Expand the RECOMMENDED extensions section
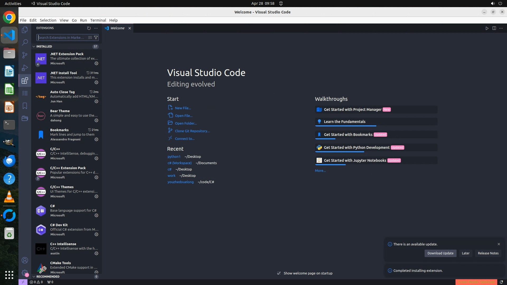507x285 pixels. (x=48, y=277)
